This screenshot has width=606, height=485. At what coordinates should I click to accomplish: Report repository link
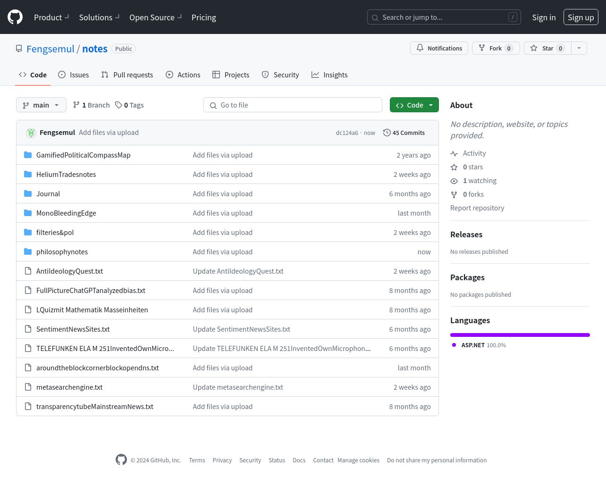pos(477,208)
